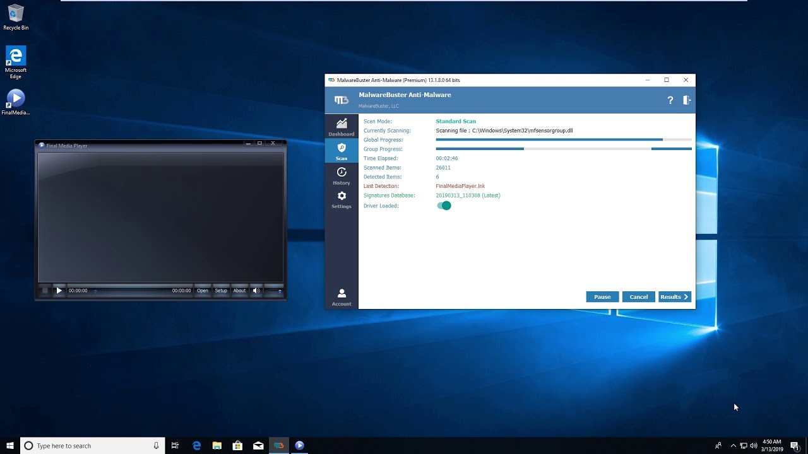Click the seek bar in Final Media Player

tap(130, 291)
